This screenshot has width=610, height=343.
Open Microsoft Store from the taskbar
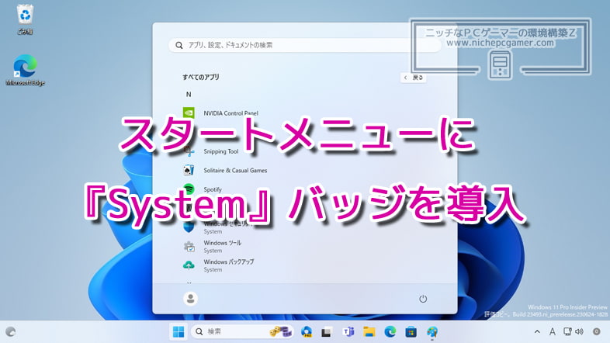click(411, 331)
